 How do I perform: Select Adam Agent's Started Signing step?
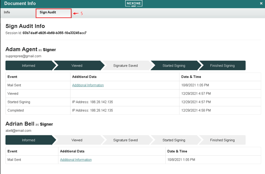[174, 65]
